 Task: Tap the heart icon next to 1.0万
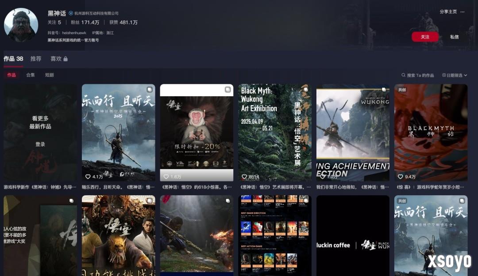coord(322,177)
